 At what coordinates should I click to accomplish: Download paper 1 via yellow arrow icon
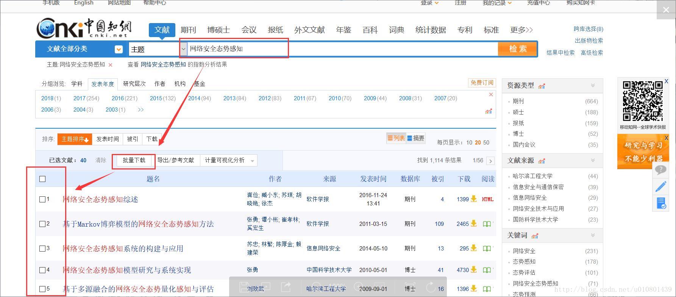coord(473,199)
